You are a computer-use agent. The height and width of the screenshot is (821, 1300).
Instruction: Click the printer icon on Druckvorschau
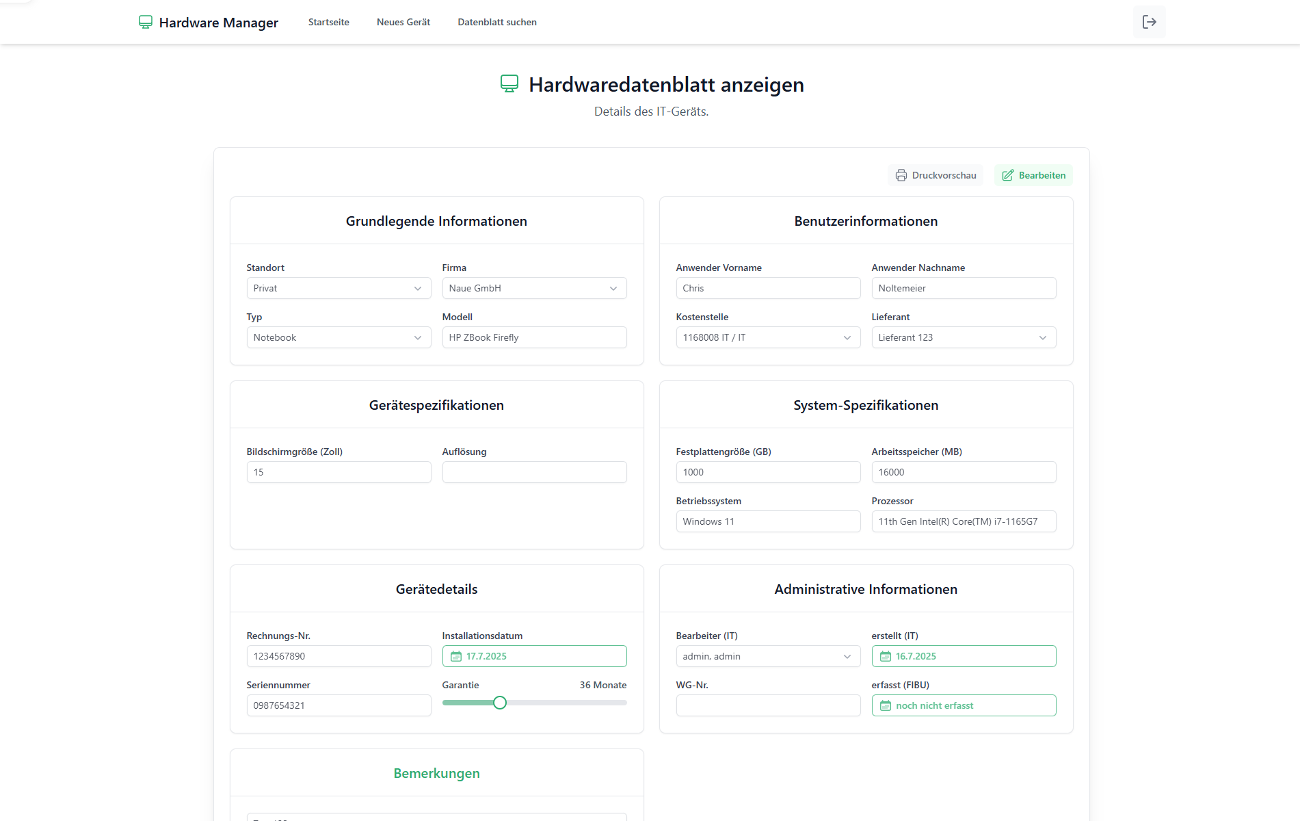point(901,175)
